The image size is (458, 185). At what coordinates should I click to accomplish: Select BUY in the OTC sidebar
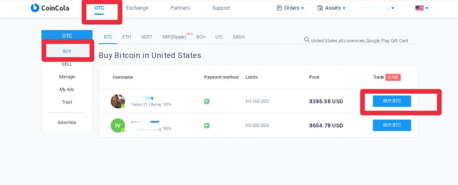[x=67, y=51]
